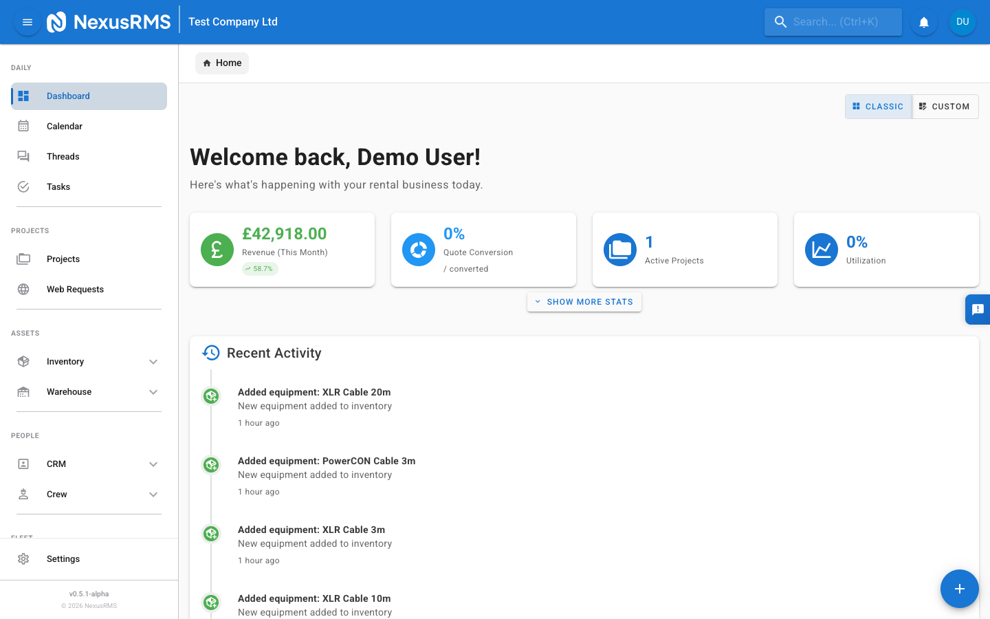Open the Calendar from the sidebar

pyautogui.click(x=65, y=126)
